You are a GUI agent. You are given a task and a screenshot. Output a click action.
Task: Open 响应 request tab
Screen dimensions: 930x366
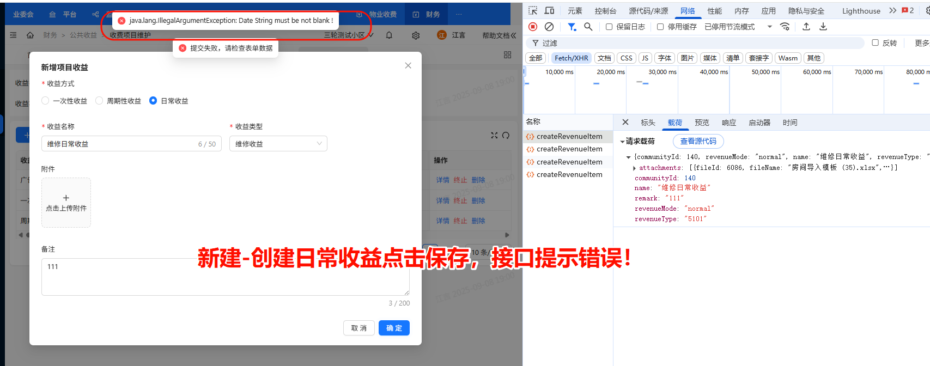click(x=729, y=123)
